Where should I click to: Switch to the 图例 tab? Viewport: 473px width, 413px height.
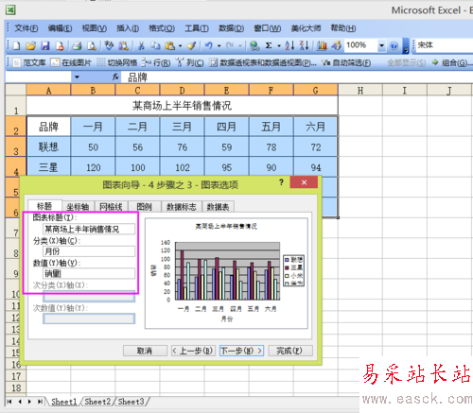pyautogui.click(x=145, y=207)
